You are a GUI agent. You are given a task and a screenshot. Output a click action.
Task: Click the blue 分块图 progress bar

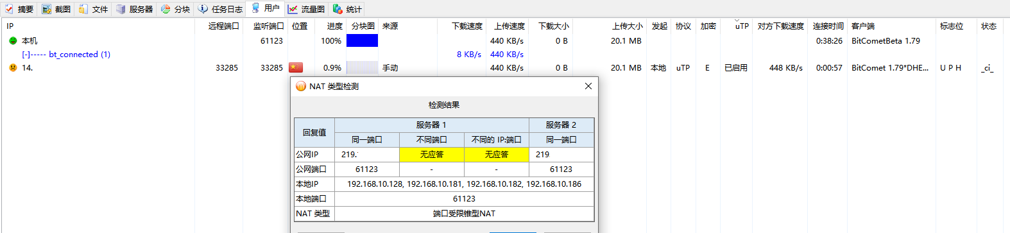pos(362,40)
